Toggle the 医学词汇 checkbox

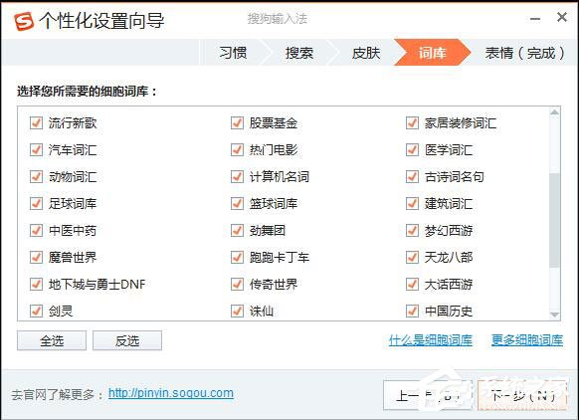coord(412,150)
